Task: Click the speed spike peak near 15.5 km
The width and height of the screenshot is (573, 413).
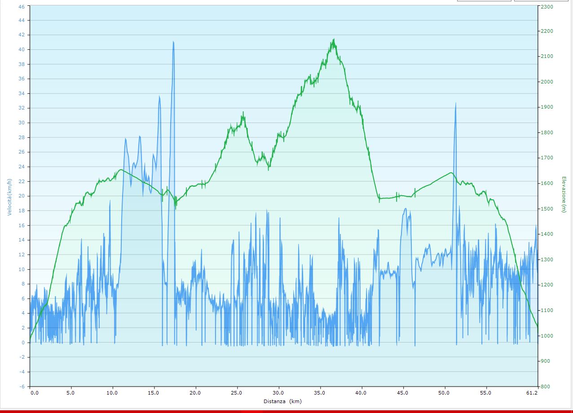Action: [159, 97]
